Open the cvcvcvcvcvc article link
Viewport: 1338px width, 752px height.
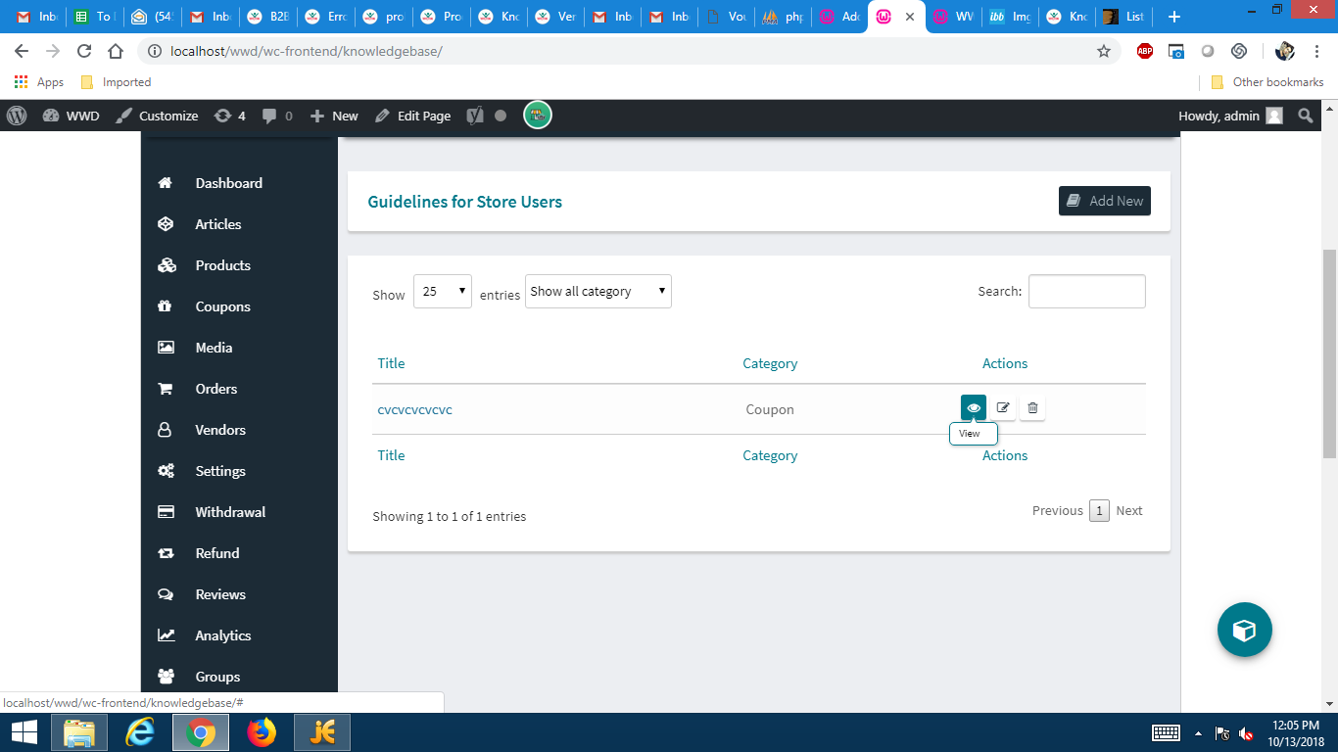[415, 409]
